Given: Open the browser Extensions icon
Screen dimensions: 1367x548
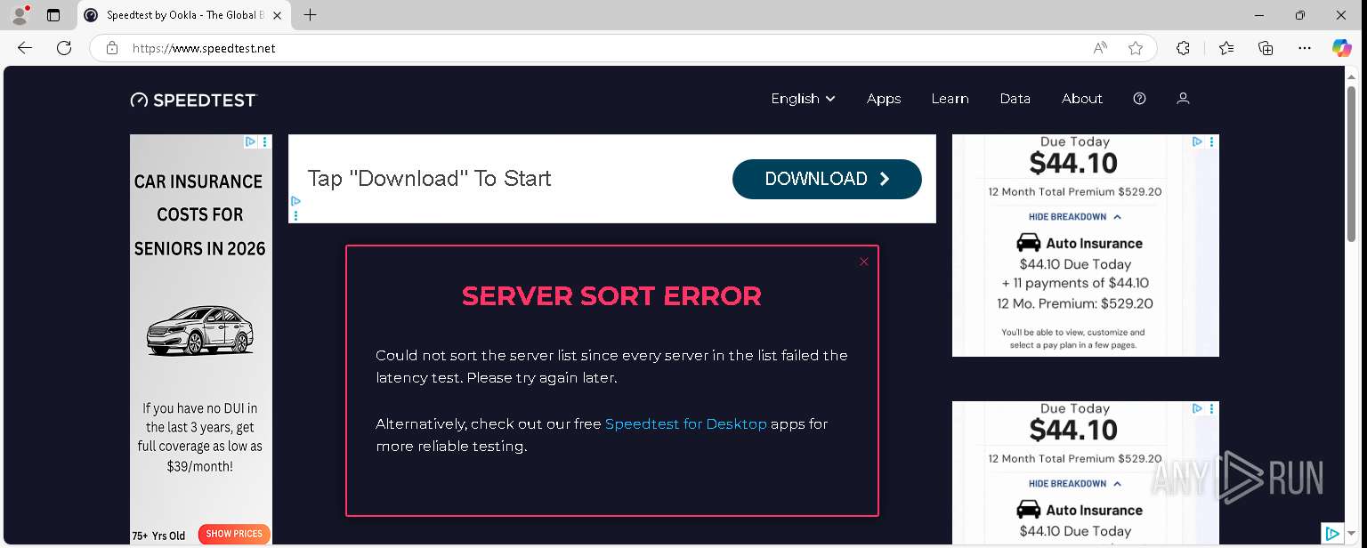Looking at the screenshot, I should pos(1183,48).
